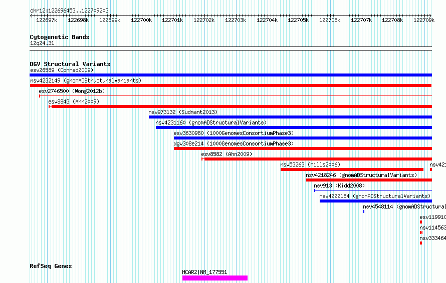Select the esv8582 (Ahn2009) label

pos(227,154)
